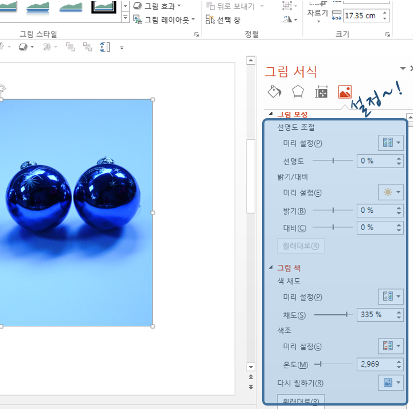The width and height of the screenshot is (413, 409).
Task: Increase 17.35 cm width with up stepper
Action: (x=385, y=13)
